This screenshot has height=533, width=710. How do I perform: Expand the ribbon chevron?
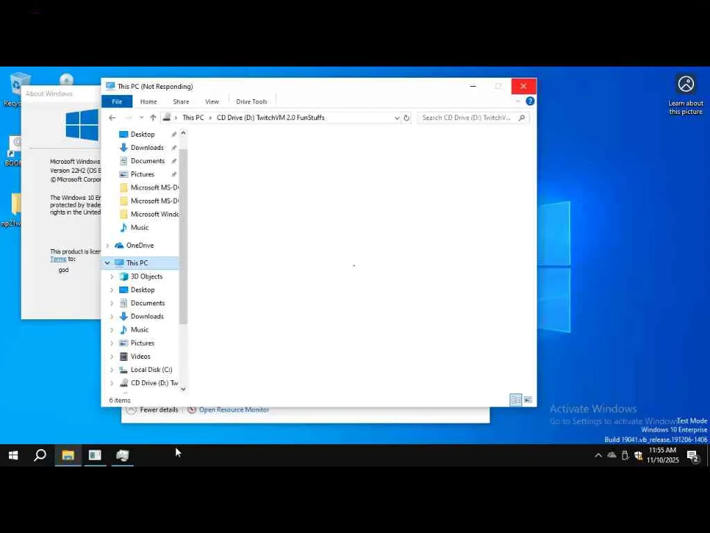517,101
